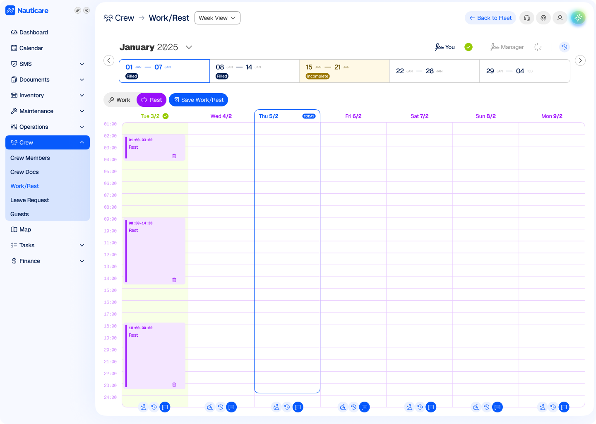
Task: Open history for Thu 5/2
Action: [287, 407]
